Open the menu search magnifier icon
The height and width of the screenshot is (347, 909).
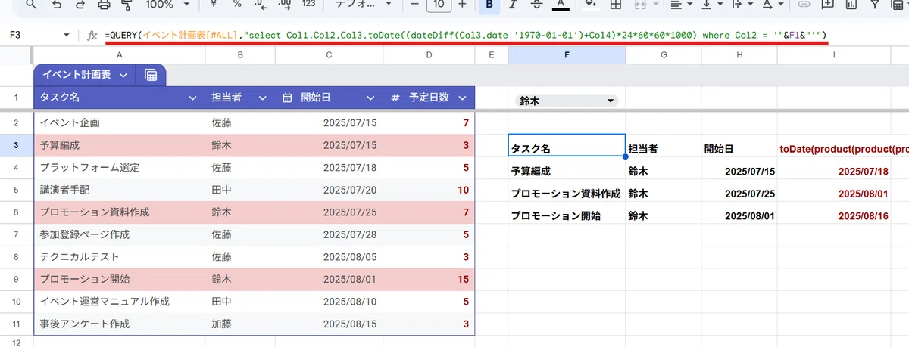click(30, 4)
